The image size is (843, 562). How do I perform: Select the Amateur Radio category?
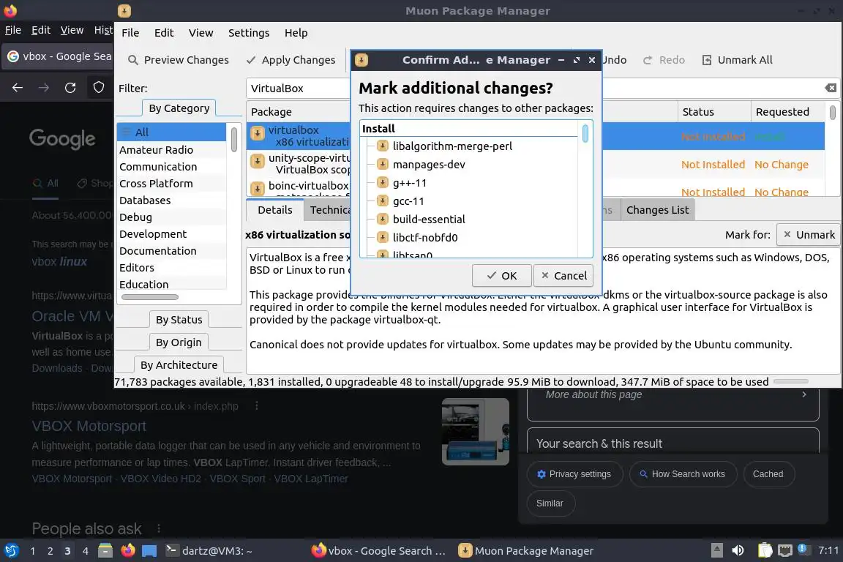coord(171,149)
